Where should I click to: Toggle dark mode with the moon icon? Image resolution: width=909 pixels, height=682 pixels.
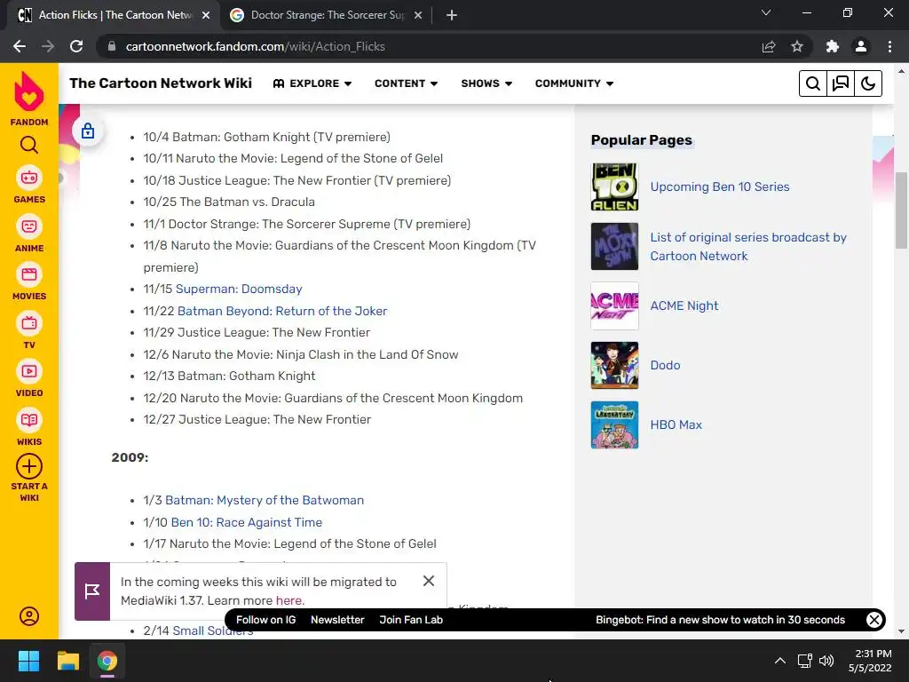pyautogui.click(x=868, y=83)
